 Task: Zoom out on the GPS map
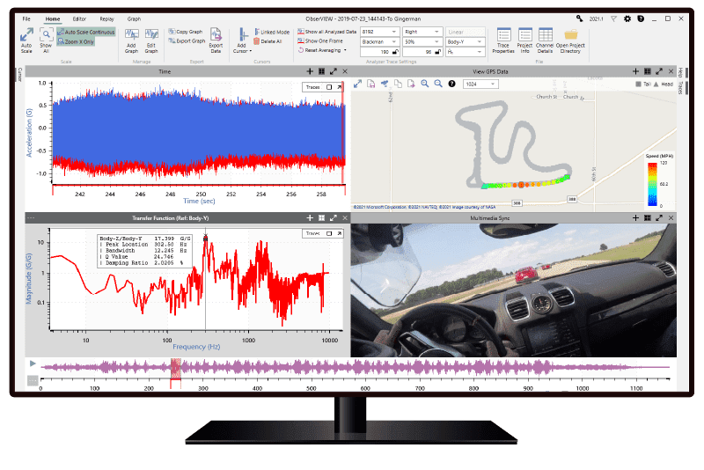point(438,84)
